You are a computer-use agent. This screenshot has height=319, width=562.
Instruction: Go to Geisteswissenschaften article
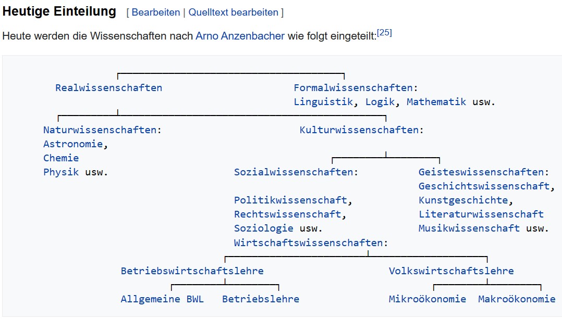[481, 172]
